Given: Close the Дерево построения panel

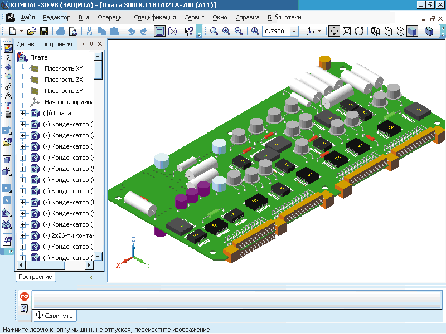Looking at the screenshot, I should (x=100, y=44).
